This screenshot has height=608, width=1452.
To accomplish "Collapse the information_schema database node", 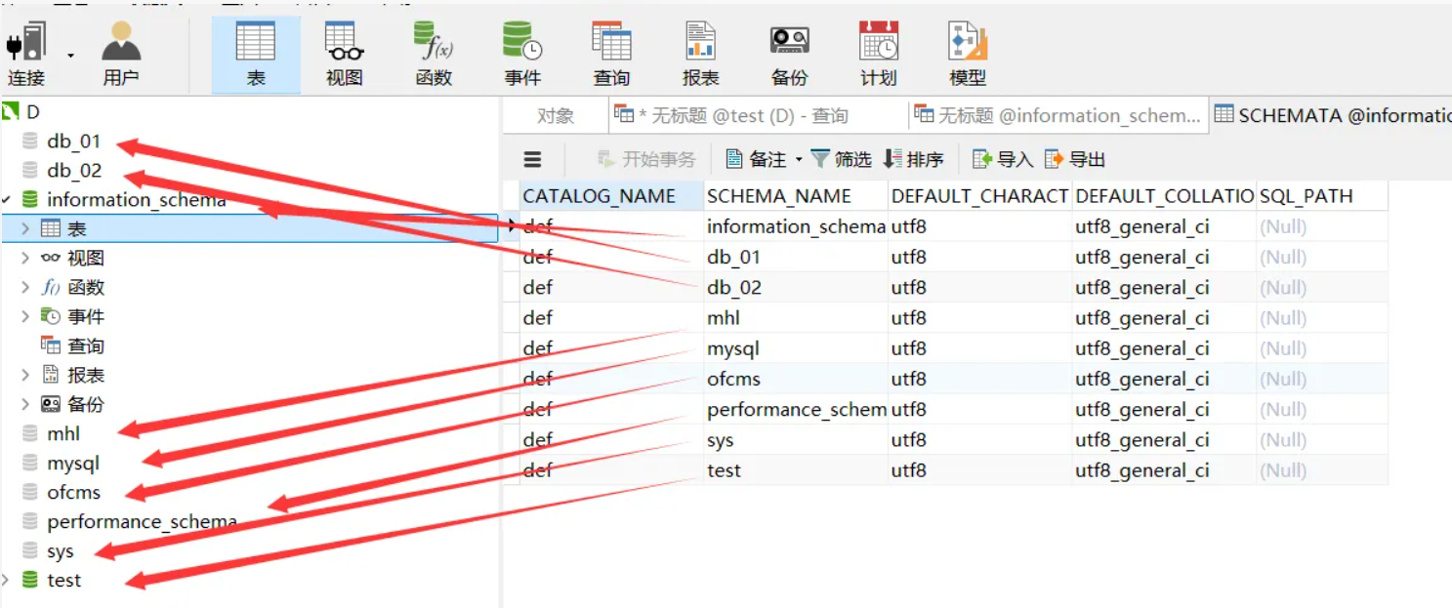I will point(7,200).
